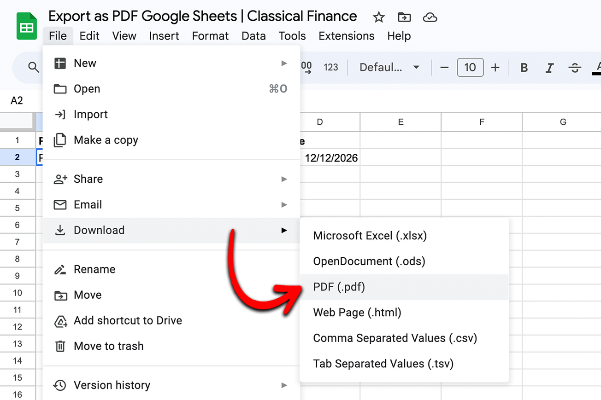This screenshot has height=400, width=601.
Task: Open search in the toolbar
Action: pyautogui.click(x=34, y=67)
